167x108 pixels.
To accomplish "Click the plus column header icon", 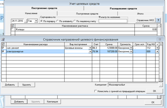I will [x=157, y=45].
